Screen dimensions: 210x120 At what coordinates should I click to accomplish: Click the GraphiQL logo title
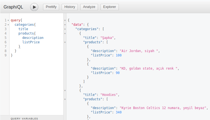tap(13, 7)
